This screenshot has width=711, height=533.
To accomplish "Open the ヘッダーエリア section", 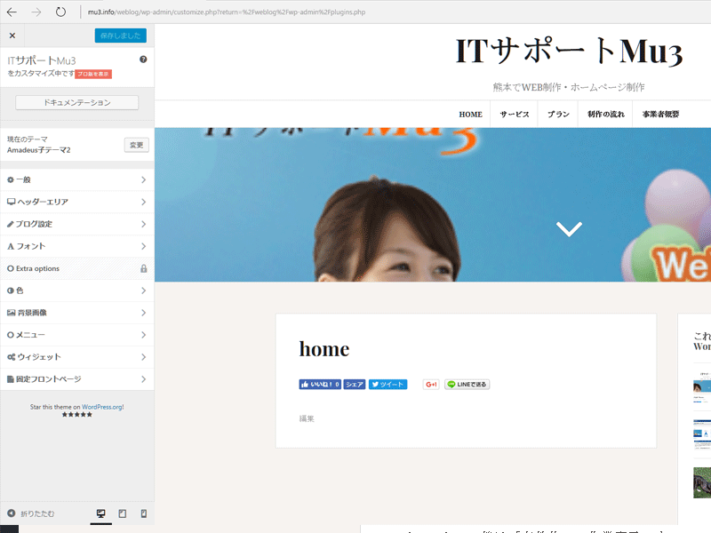I will point(77,203).
